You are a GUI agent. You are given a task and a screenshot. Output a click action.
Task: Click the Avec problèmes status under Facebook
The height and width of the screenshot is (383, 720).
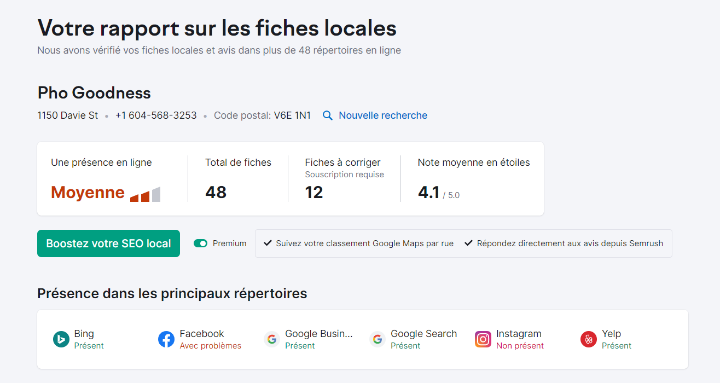coord(211,346)
